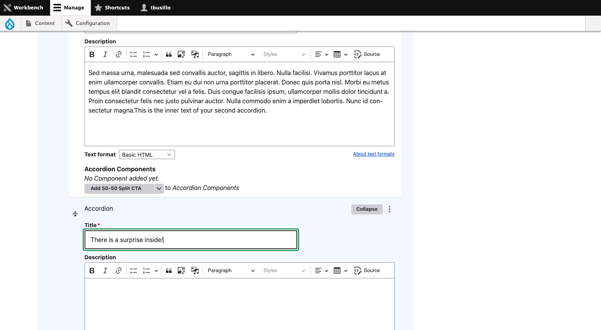Click Insert image icon in the upper Description toolbar

pos(181,54)
